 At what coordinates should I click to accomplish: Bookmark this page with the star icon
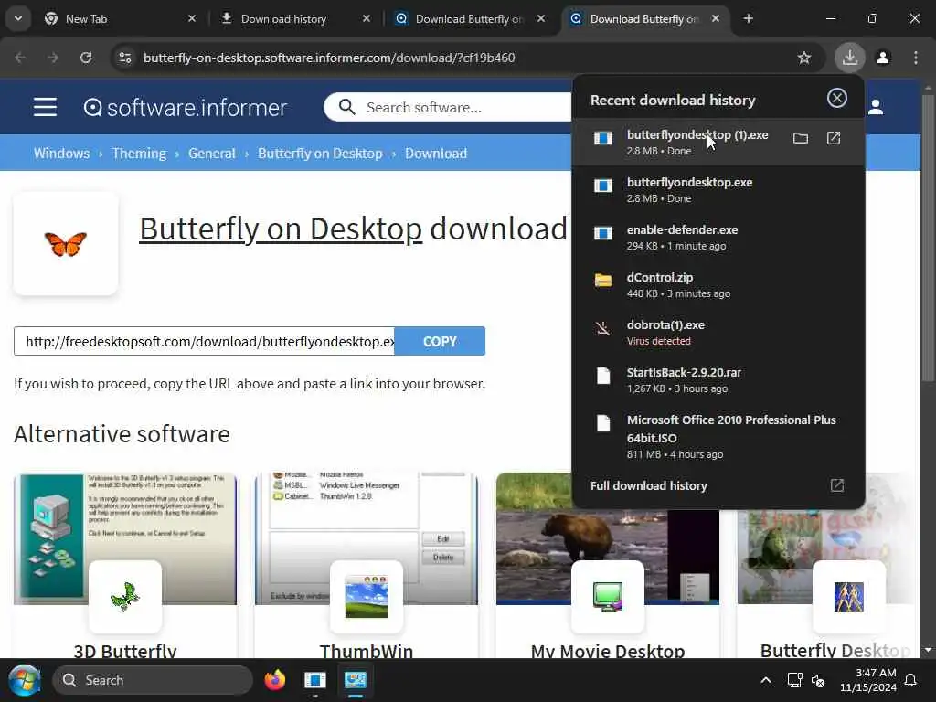[804, 58]
